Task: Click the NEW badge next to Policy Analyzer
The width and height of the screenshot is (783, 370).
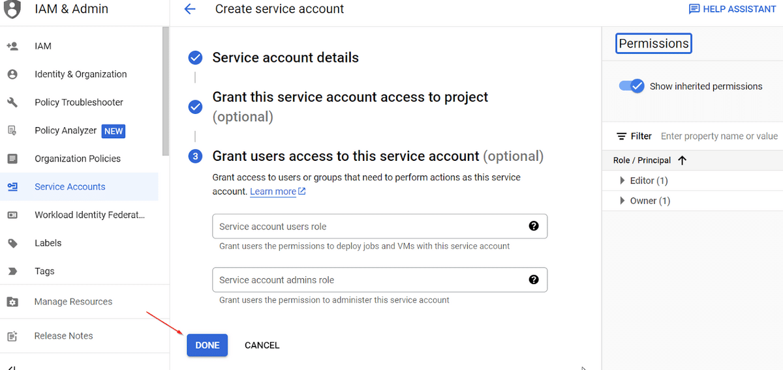Action: (x=114, y=131)
